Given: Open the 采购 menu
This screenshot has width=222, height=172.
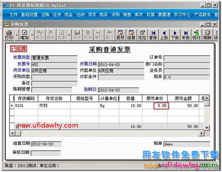Looking at the screenshot, I should [x=115, y=15].
